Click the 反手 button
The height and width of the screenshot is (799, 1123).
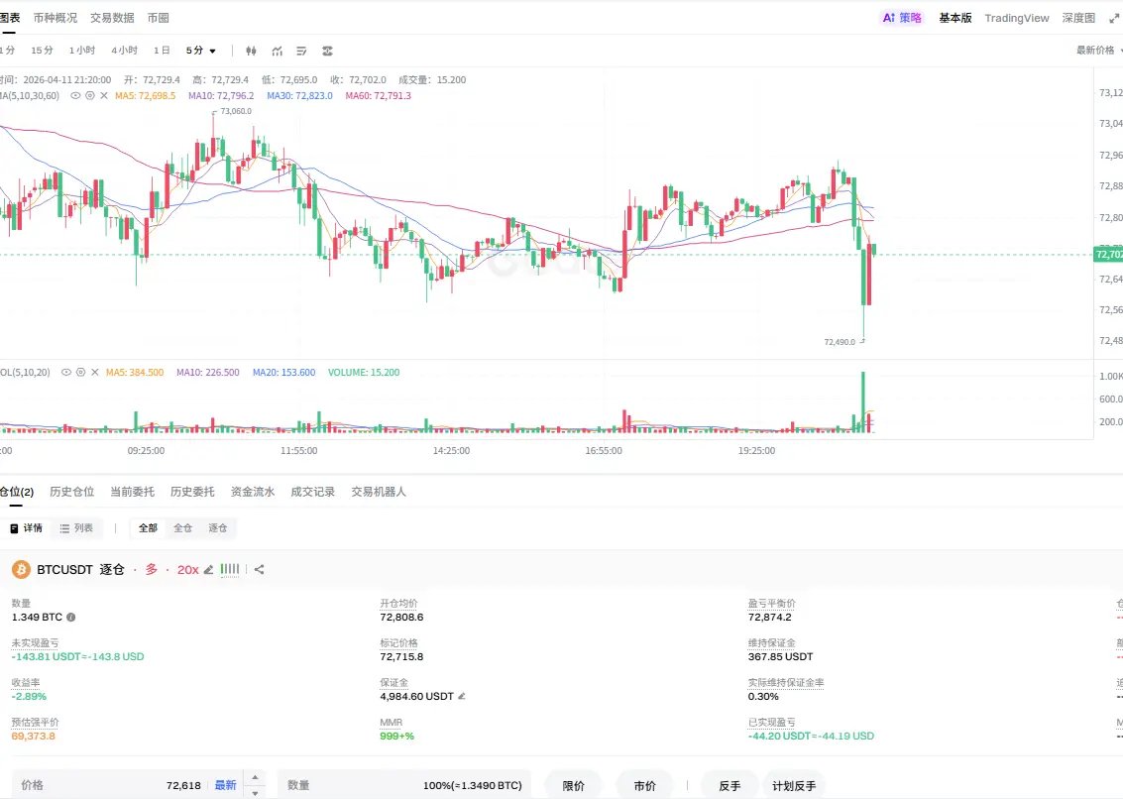click(730, 785)
